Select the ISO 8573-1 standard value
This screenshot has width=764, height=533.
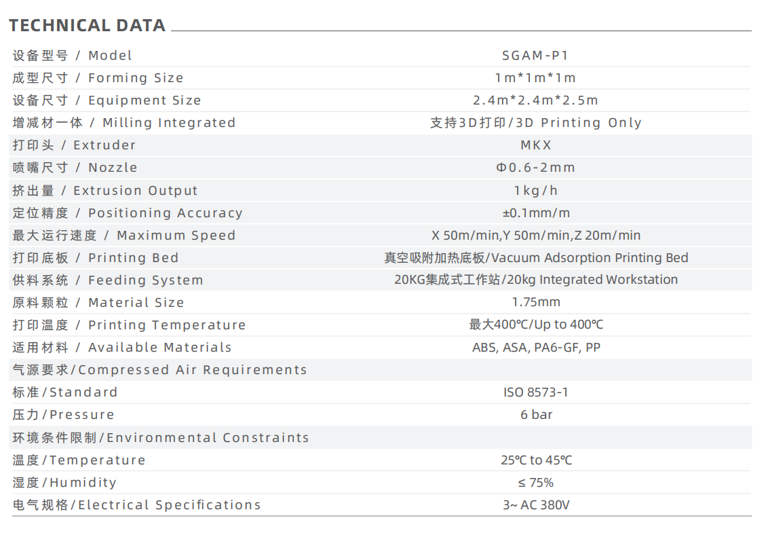pos(535,392)
